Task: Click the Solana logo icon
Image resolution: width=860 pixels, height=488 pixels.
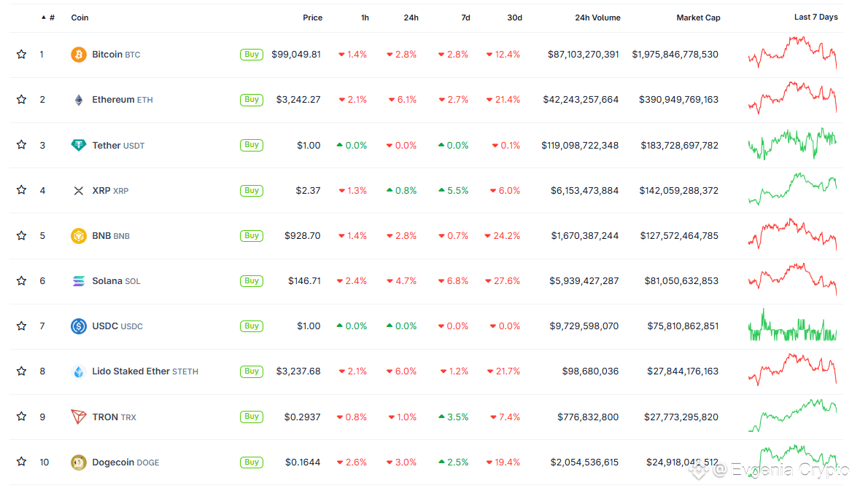Action: (x=79, y=281)
